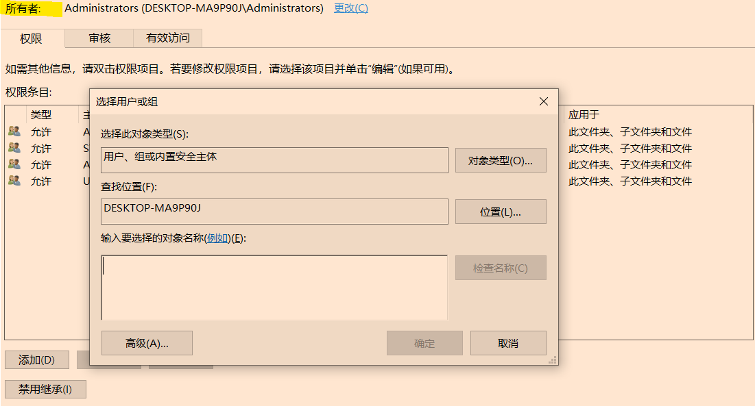Open 高级(A)... search options
Image resolution: width=755 pixels, height=406 pixels.
point(147,343)
